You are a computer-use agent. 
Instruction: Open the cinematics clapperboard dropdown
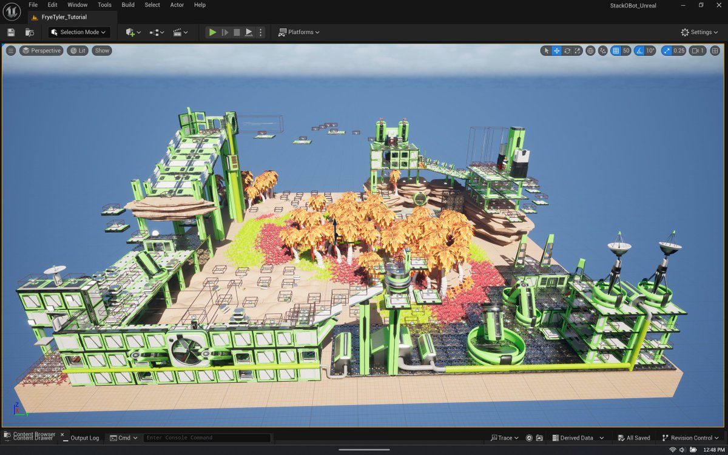pyautogui.click(x=180, y=32)
